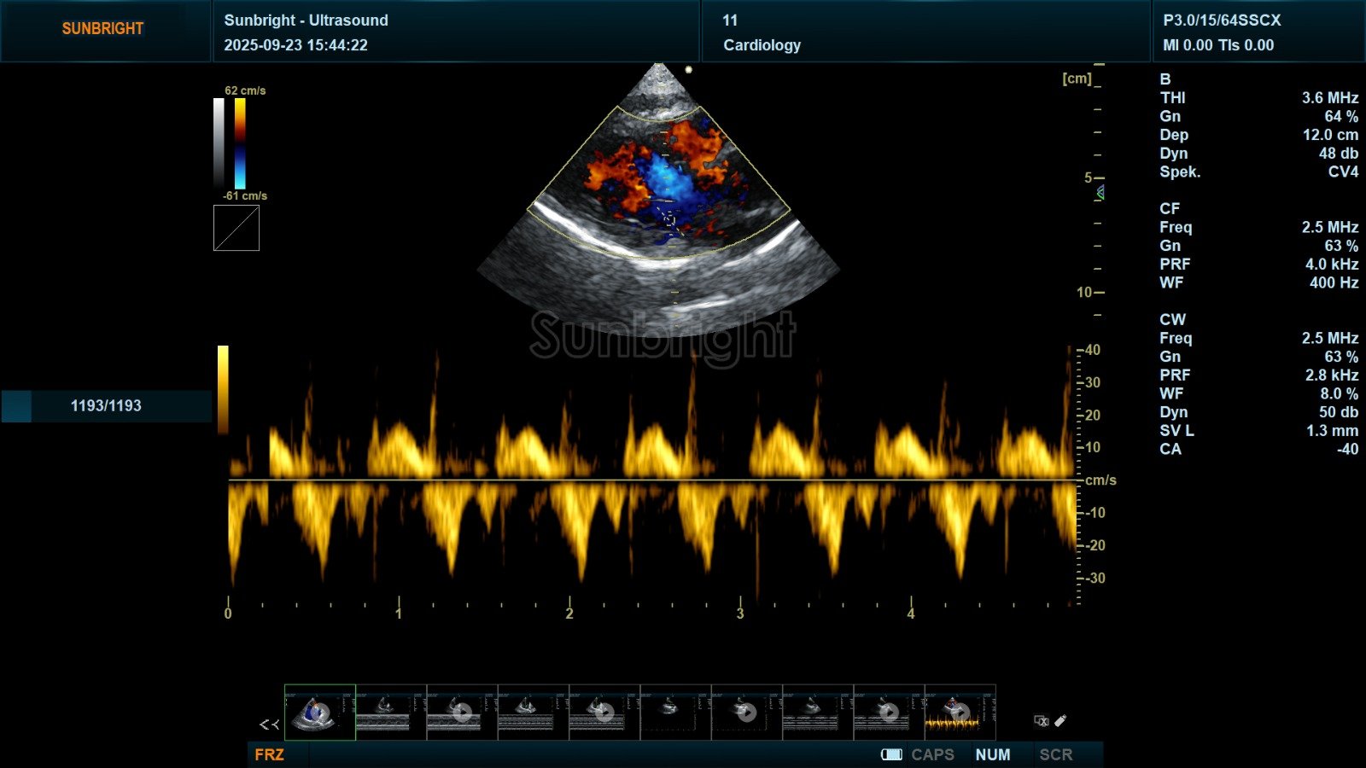The width and height of the screenshot is (1366, 768).
Task: Select the Dep '12.0 cm' value
Action: pos(1330,135)
